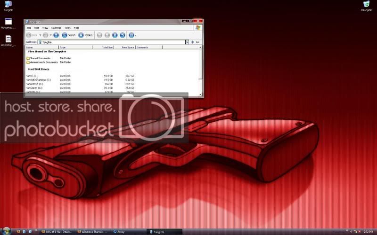The image size is (377, 235).
Task: Open the Tools menu
Action: [67, 28]
